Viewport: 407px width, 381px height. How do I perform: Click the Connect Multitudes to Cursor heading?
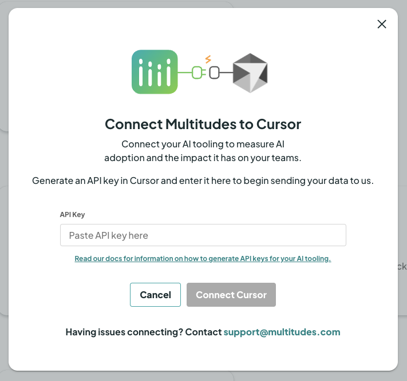(x=203, y=124)
